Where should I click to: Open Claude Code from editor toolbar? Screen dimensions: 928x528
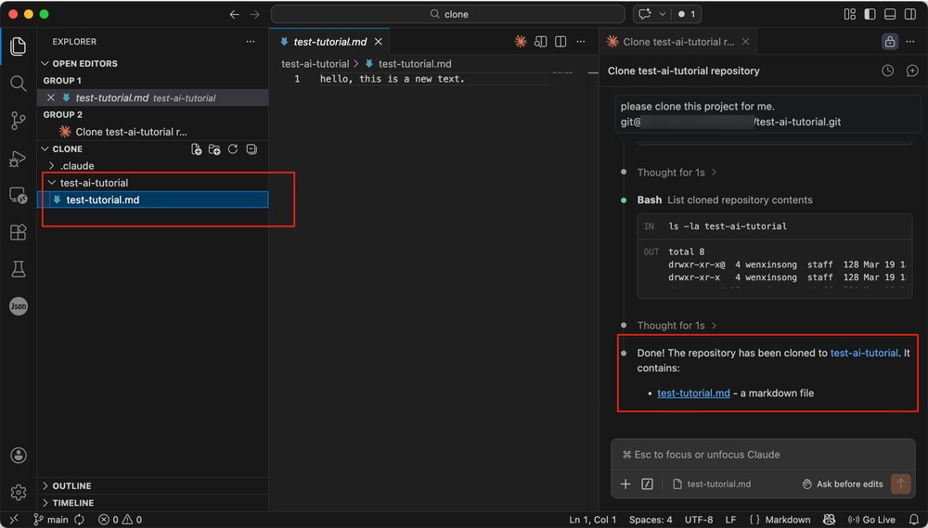pos(521,42)
